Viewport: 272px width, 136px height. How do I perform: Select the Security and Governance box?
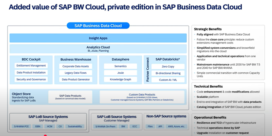click(31, 80)
